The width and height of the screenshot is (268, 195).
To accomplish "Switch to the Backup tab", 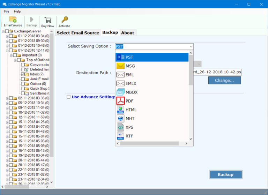I will pos(110,32).
